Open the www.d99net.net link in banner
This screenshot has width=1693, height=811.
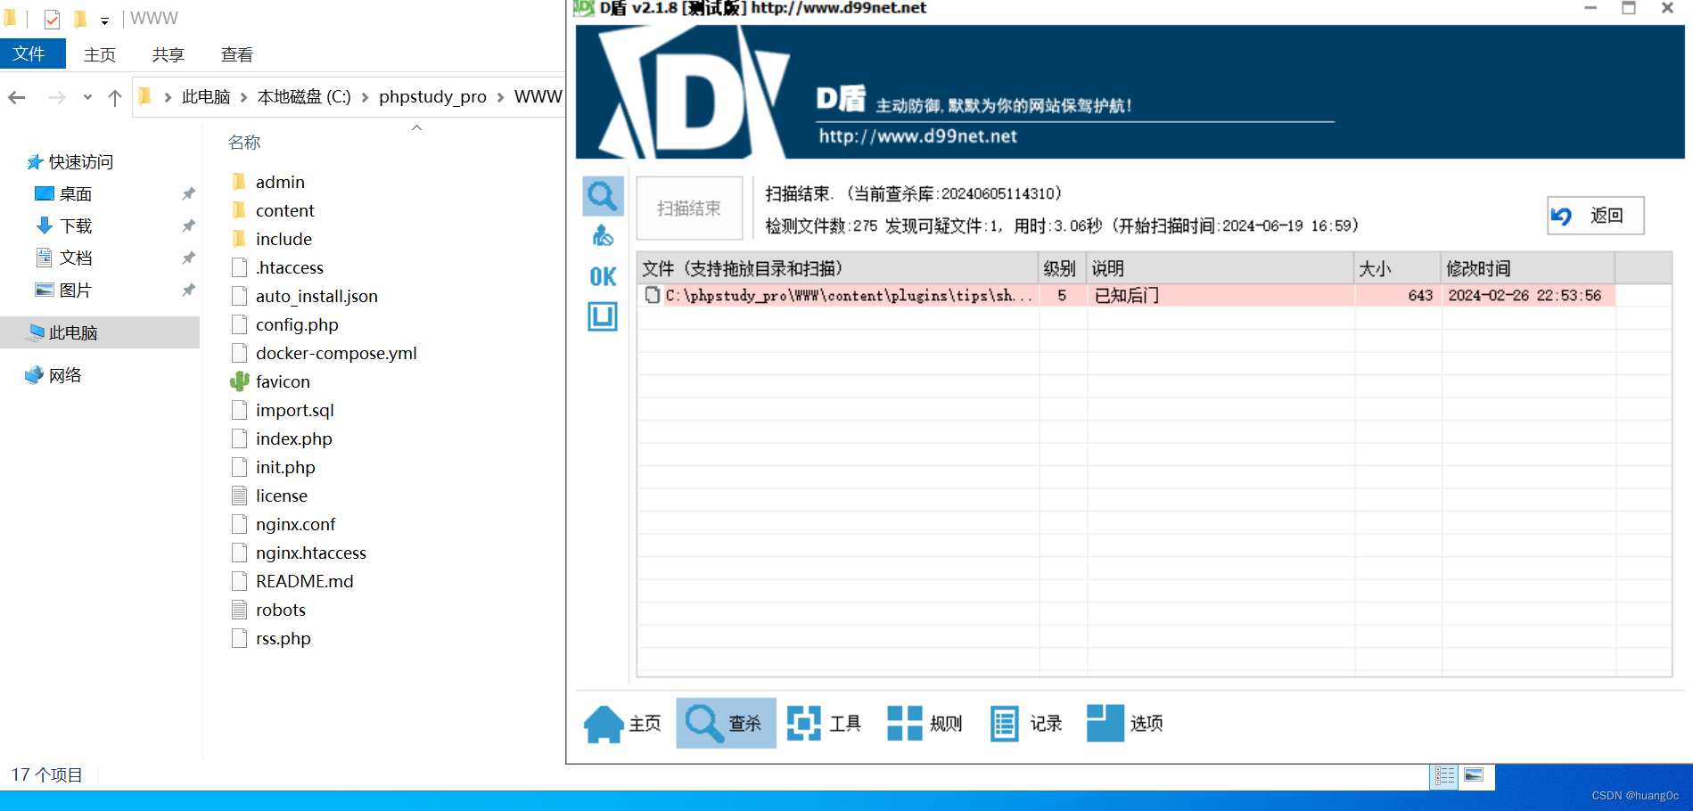point(917,136)
